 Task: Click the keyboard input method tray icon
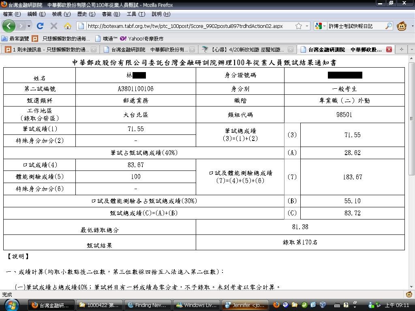pos(337,305)
